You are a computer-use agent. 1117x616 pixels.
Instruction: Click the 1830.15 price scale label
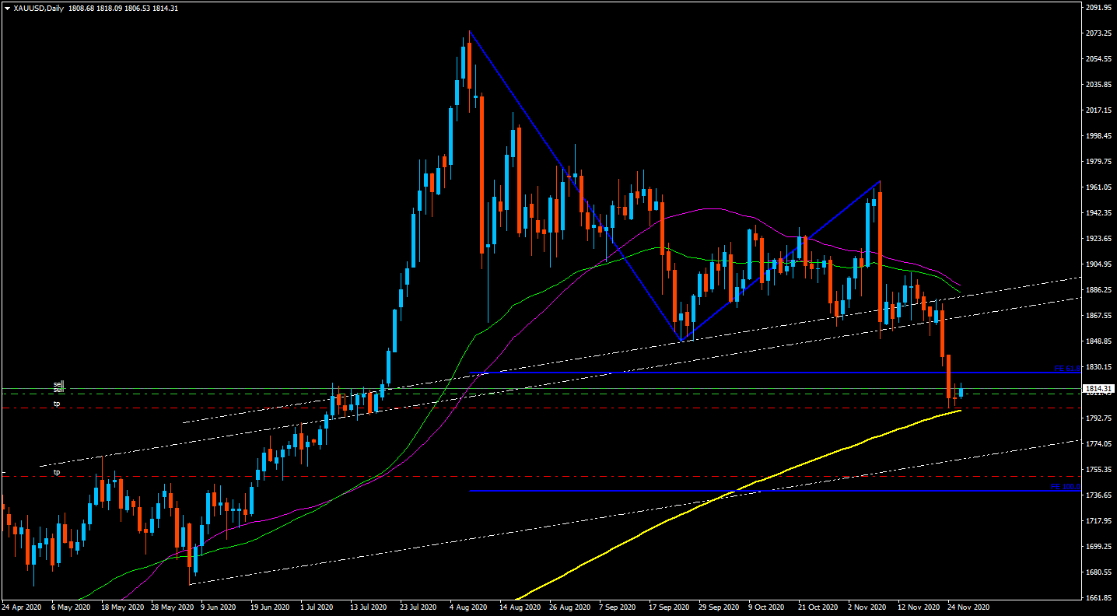click(x=1097, y=367)
